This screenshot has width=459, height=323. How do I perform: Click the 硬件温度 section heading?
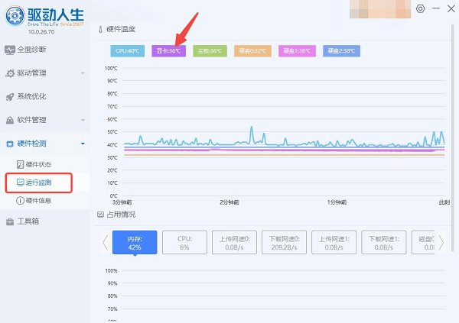121,29
